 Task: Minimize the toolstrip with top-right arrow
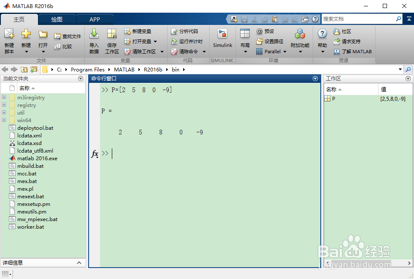point(409,19)
